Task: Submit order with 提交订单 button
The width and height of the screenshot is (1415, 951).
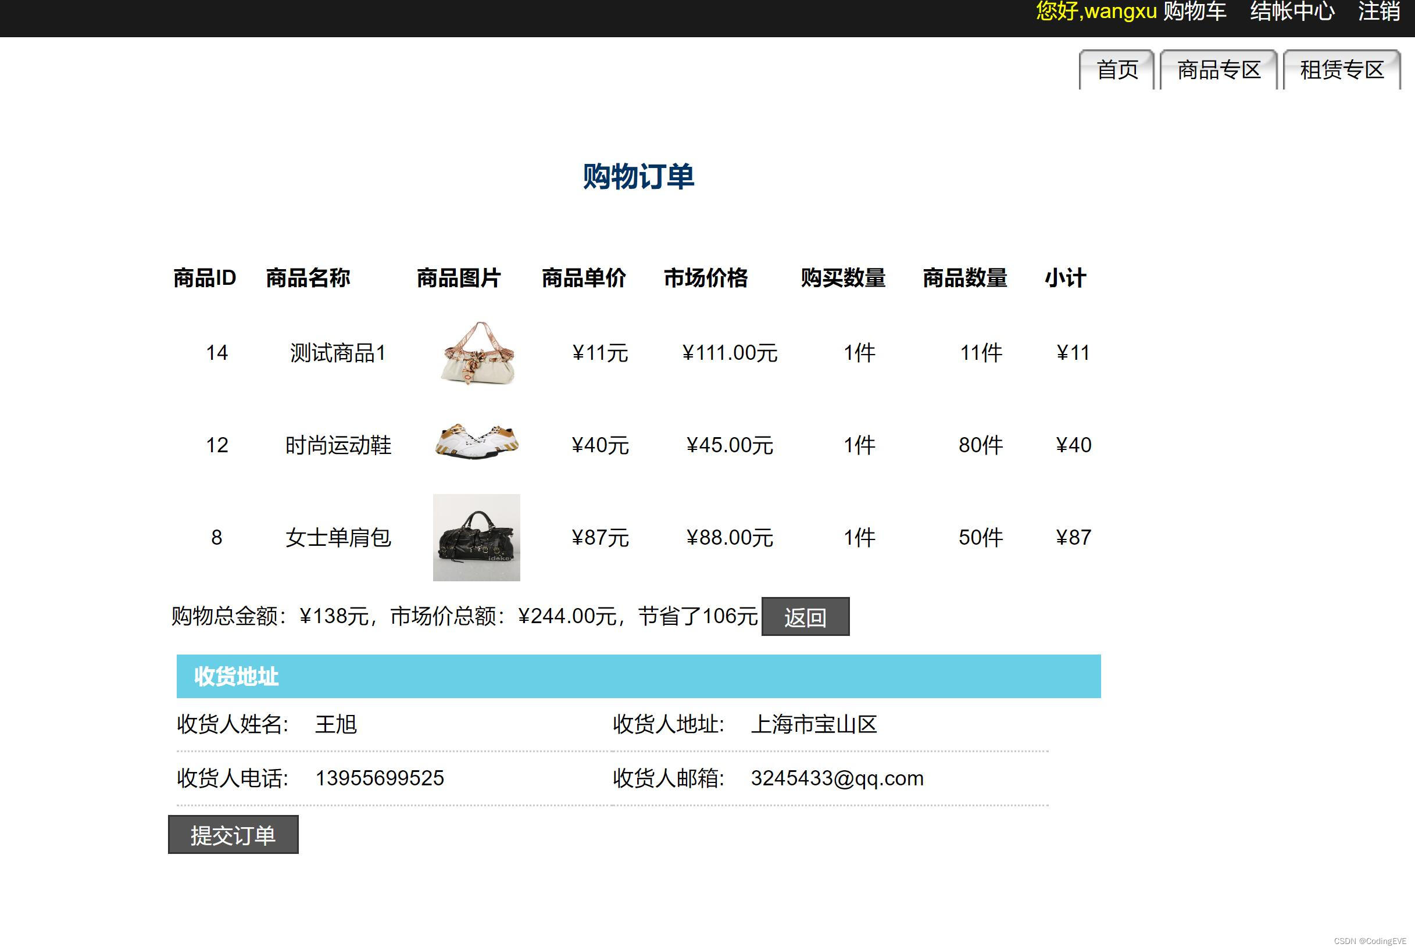Action: (x=233, y=835)
